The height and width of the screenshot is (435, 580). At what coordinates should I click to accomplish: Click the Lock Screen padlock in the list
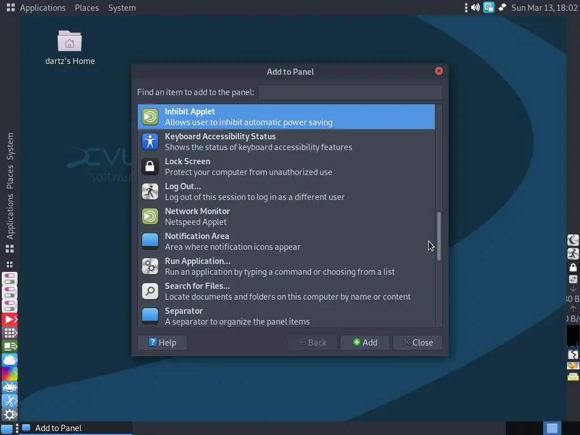click(x=150, y=167)
